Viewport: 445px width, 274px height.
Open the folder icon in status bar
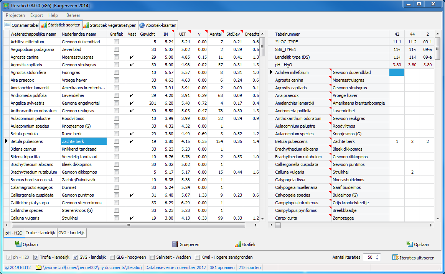[38, 267]
